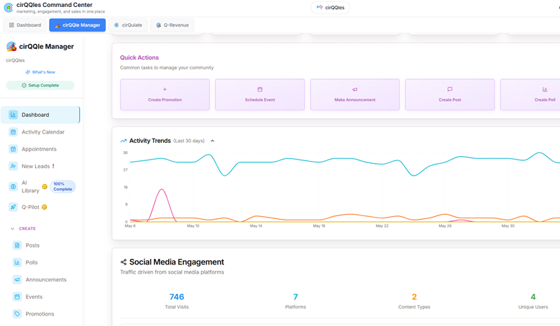The height and width of the screenshot is (326, 560).
Task: Click the sidebar Dashboard chart icon
Action: 13,115
